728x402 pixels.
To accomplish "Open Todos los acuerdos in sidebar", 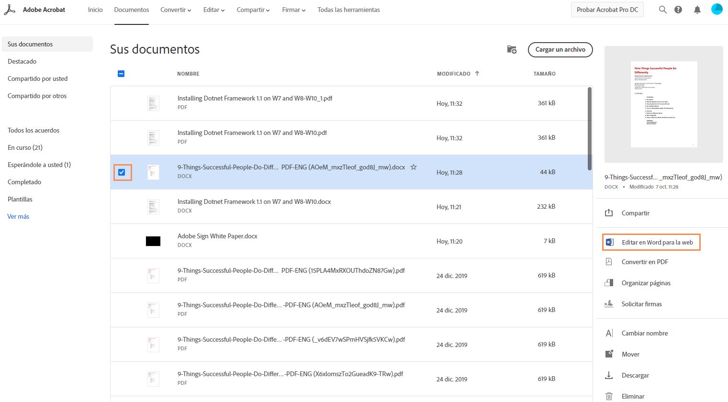I will pos(34,130).
